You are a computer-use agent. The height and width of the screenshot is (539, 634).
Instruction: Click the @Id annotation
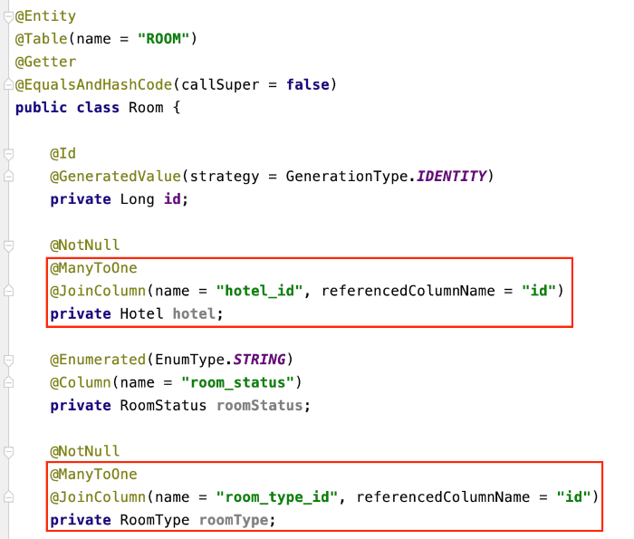coord(63,153)
